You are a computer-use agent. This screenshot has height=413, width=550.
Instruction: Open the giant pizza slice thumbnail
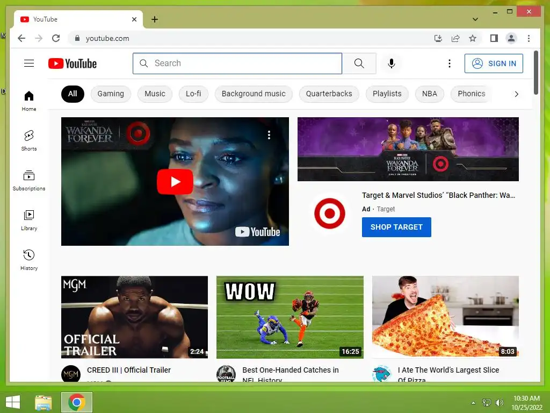tap(445, 317)
